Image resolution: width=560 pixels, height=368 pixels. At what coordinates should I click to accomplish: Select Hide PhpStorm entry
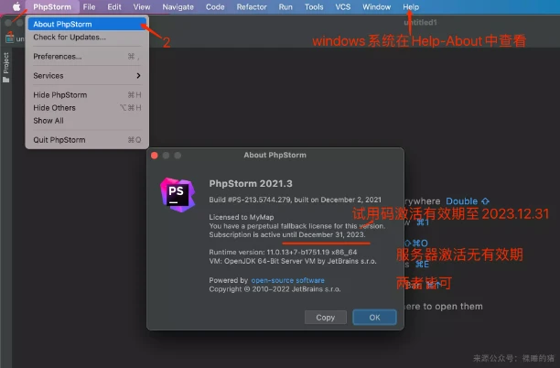tap(87, 95)
